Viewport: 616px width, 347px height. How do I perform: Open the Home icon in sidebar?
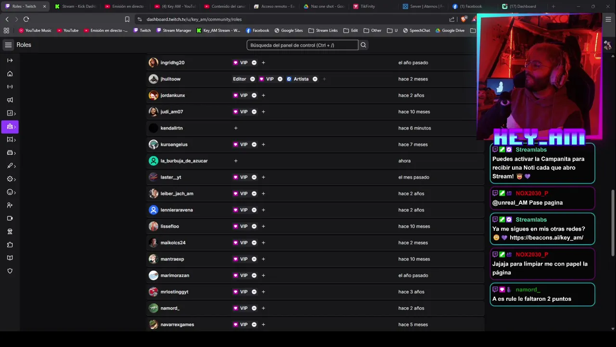pyautogui.click(x=10, y=74)
